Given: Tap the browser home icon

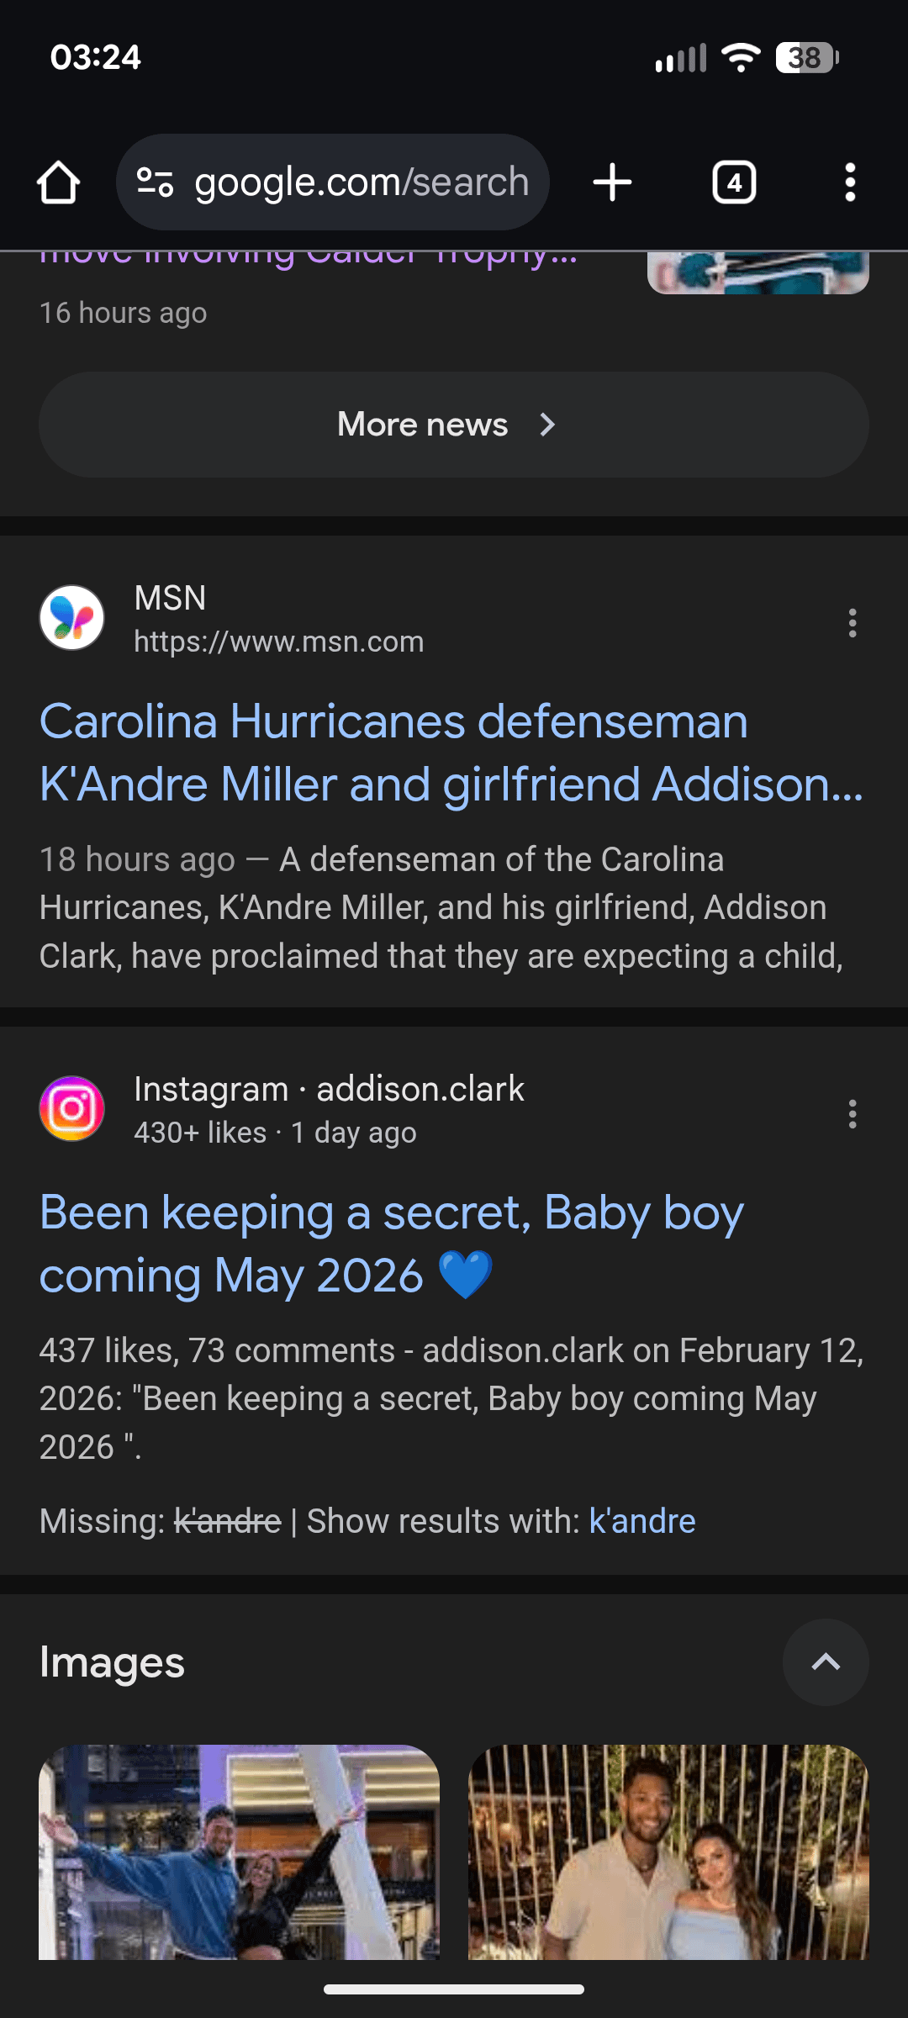Looking at the screenshot, I should [x=58, y=182].
